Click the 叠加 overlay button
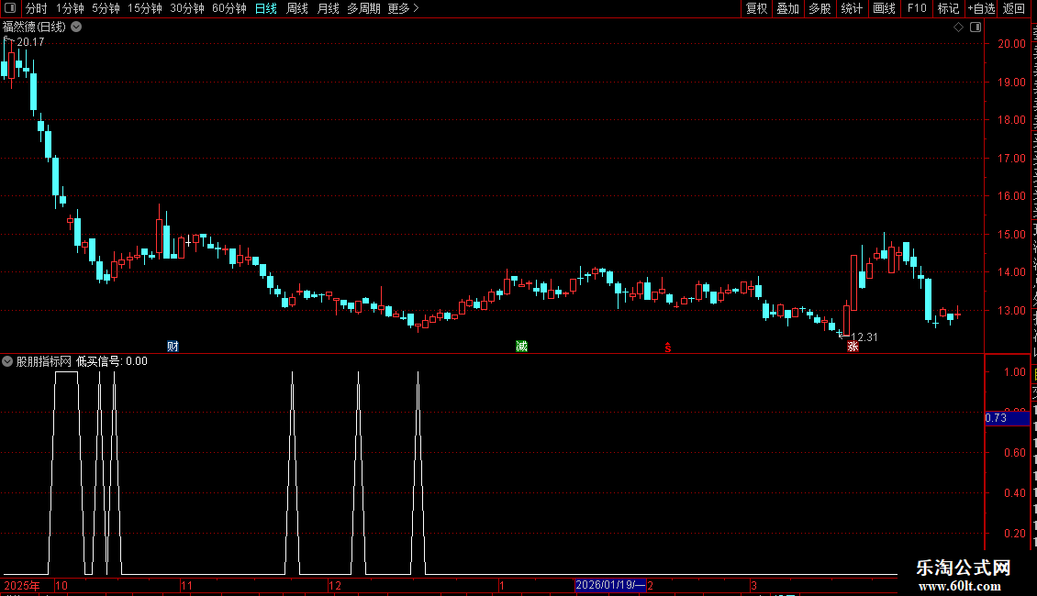 tap(787, 8)
